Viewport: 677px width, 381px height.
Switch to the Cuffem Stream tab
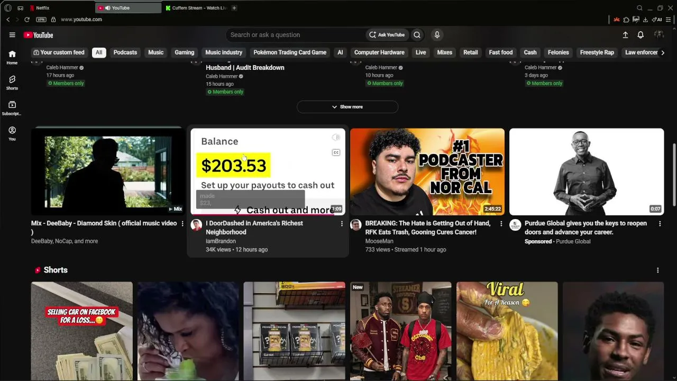[x=196, y=8]
